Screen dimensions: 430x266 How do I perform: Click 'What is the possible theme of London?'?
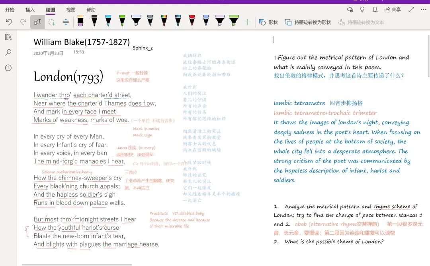tap(334, 242)
